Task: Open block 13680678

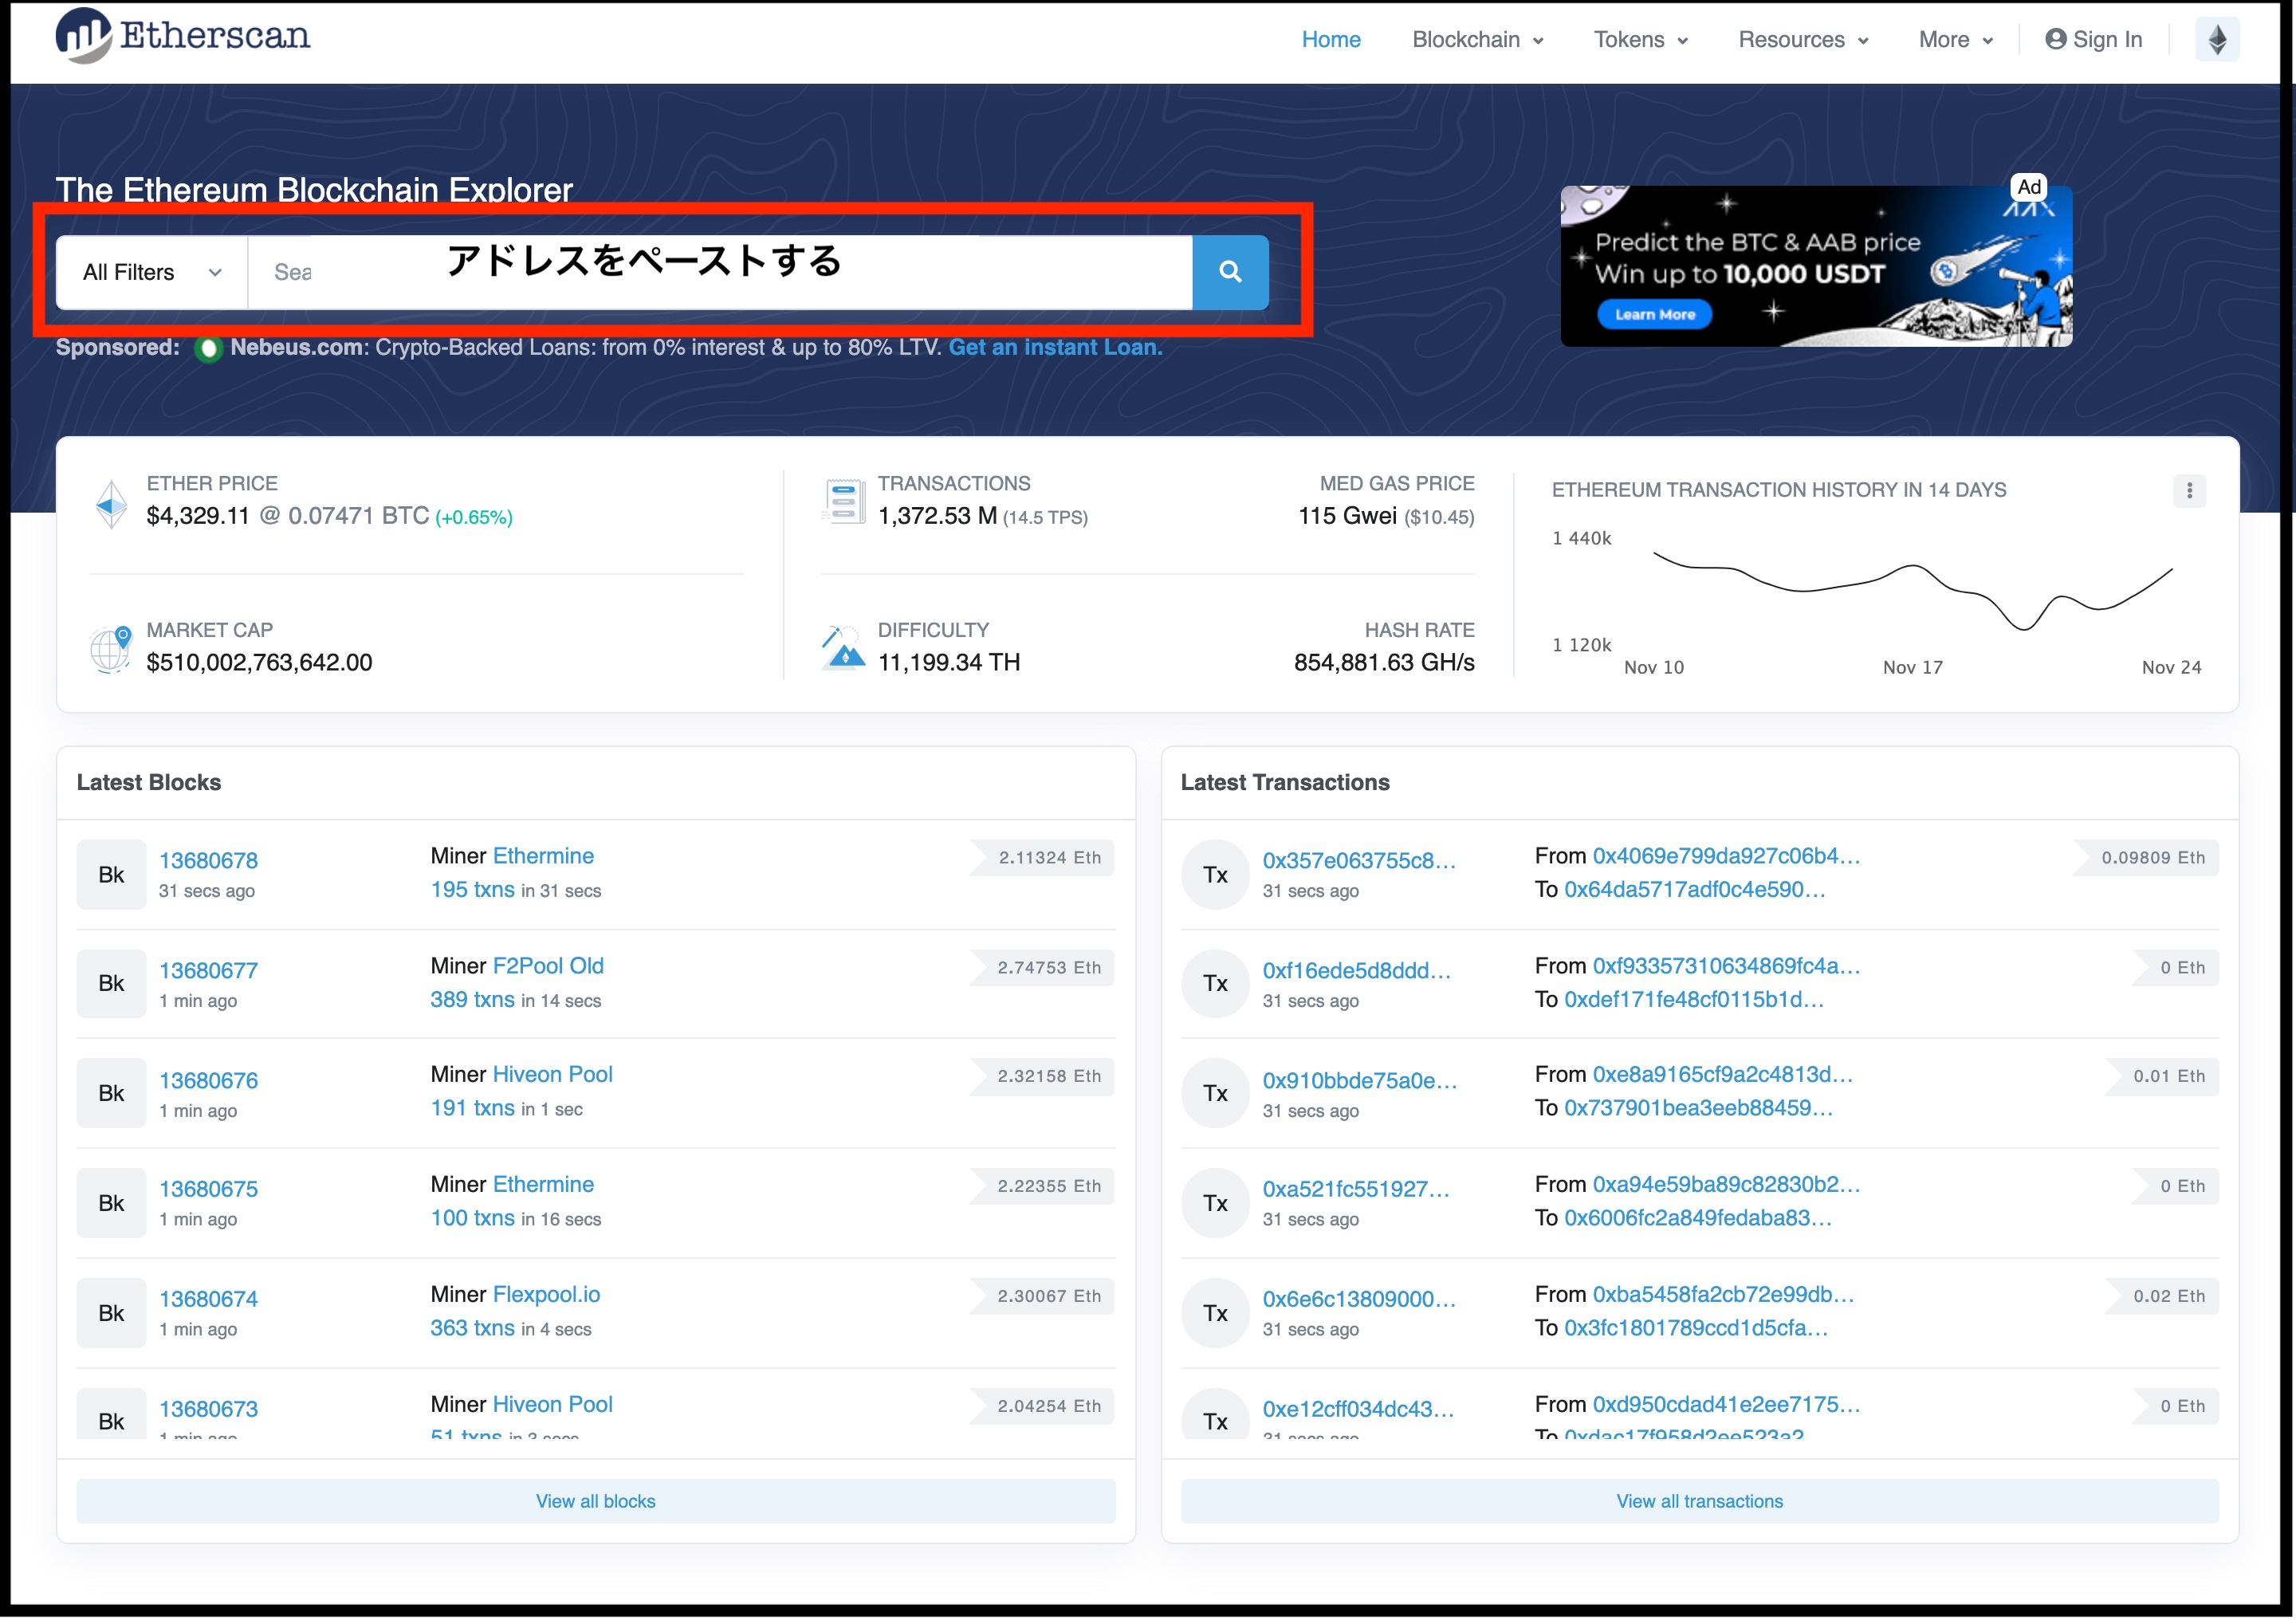Action: tap(208, 861)
